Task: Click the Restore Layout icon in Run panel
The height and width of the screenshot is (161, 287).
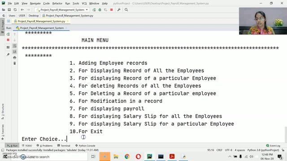Action: click(8, 47)
